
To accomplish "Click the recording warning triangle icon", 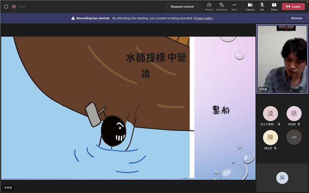I will point(73,18).
